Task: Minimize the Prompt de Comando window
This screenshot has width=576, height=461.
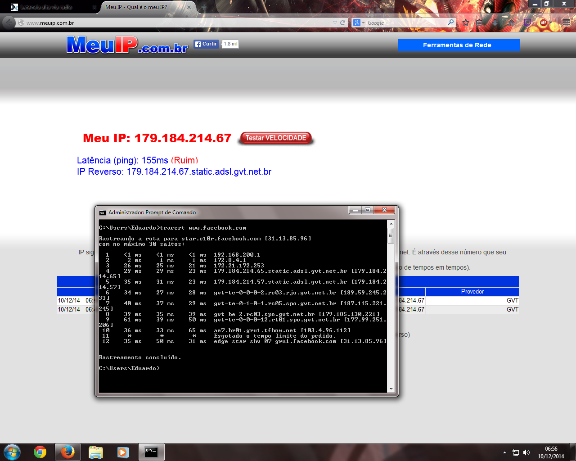Action: (355, 210)
